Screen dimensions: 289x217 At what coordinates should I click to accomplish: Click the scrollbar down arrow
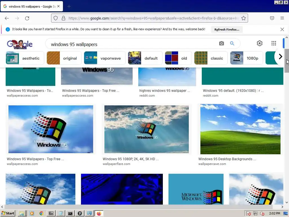tap(287, 202)
